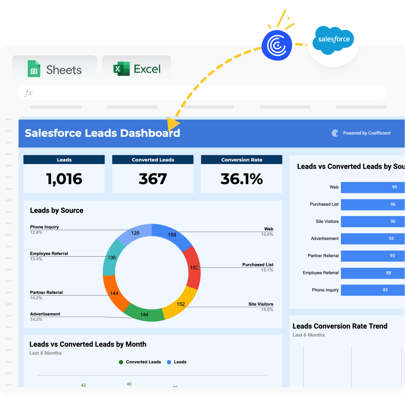Click the teal Employee Referral segment 136
Viewport: 405px width, 395px height.
pos(111,257)
